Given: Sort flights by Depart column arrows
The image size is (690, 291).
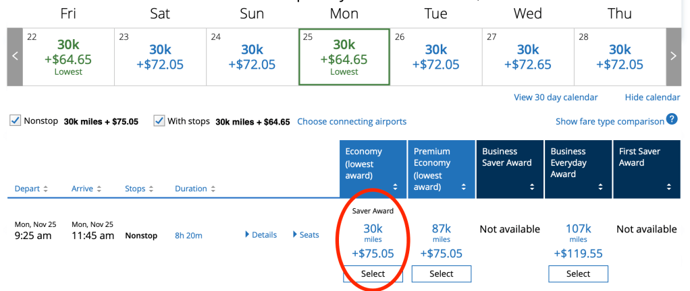Looking at the screenshot, I should (46, 189).
